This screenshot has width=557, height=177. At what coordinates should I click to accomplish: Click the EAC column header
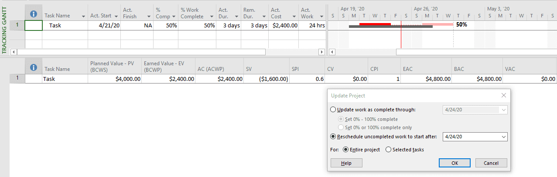426,66
